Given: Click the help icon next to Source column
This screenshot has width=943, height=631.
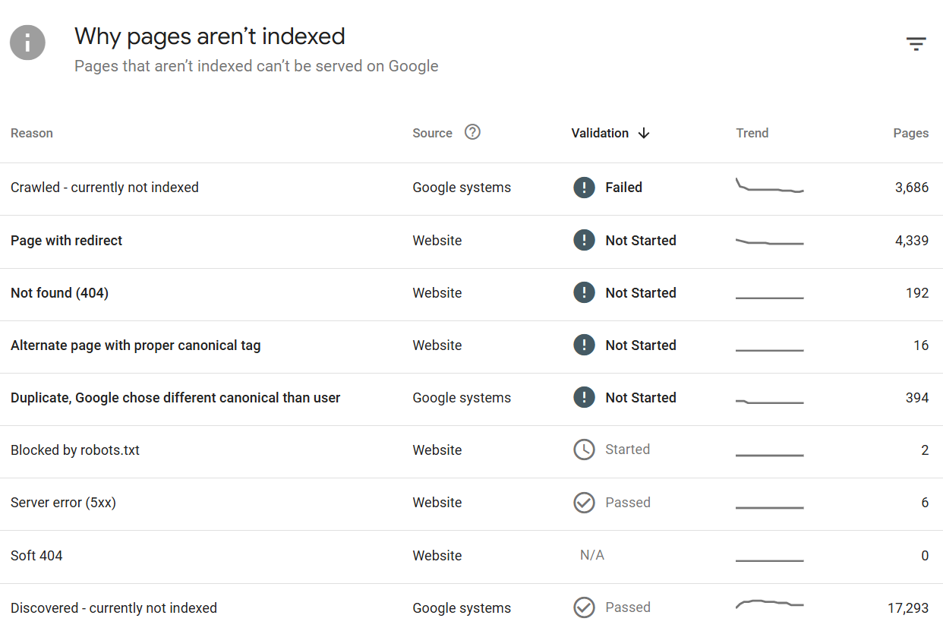Looking at the screenshot, I should (472, 131).
